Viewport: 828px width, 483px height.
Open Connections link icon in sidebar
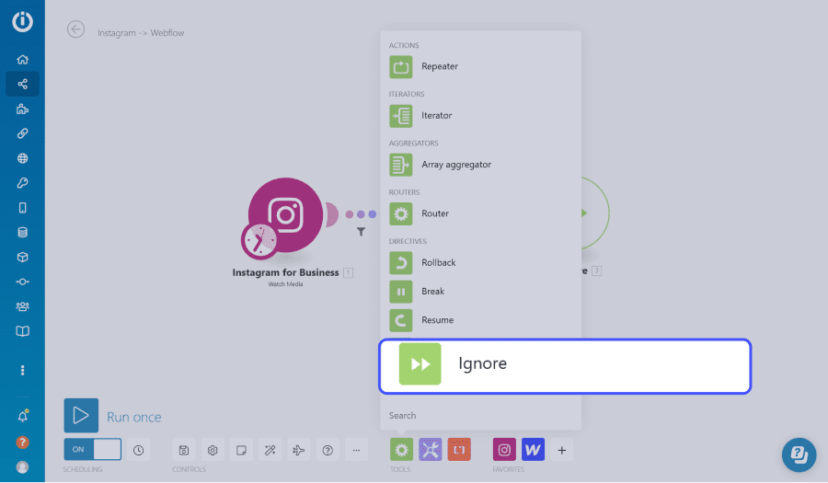click(22, 133)
